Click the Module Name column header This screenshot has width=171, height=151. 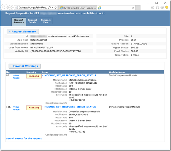pos(117,72)
